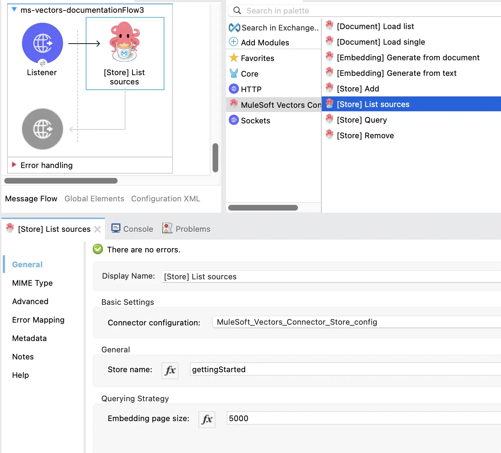
Task: Open the Error Mapping settings section
Action: click(38, 320)
